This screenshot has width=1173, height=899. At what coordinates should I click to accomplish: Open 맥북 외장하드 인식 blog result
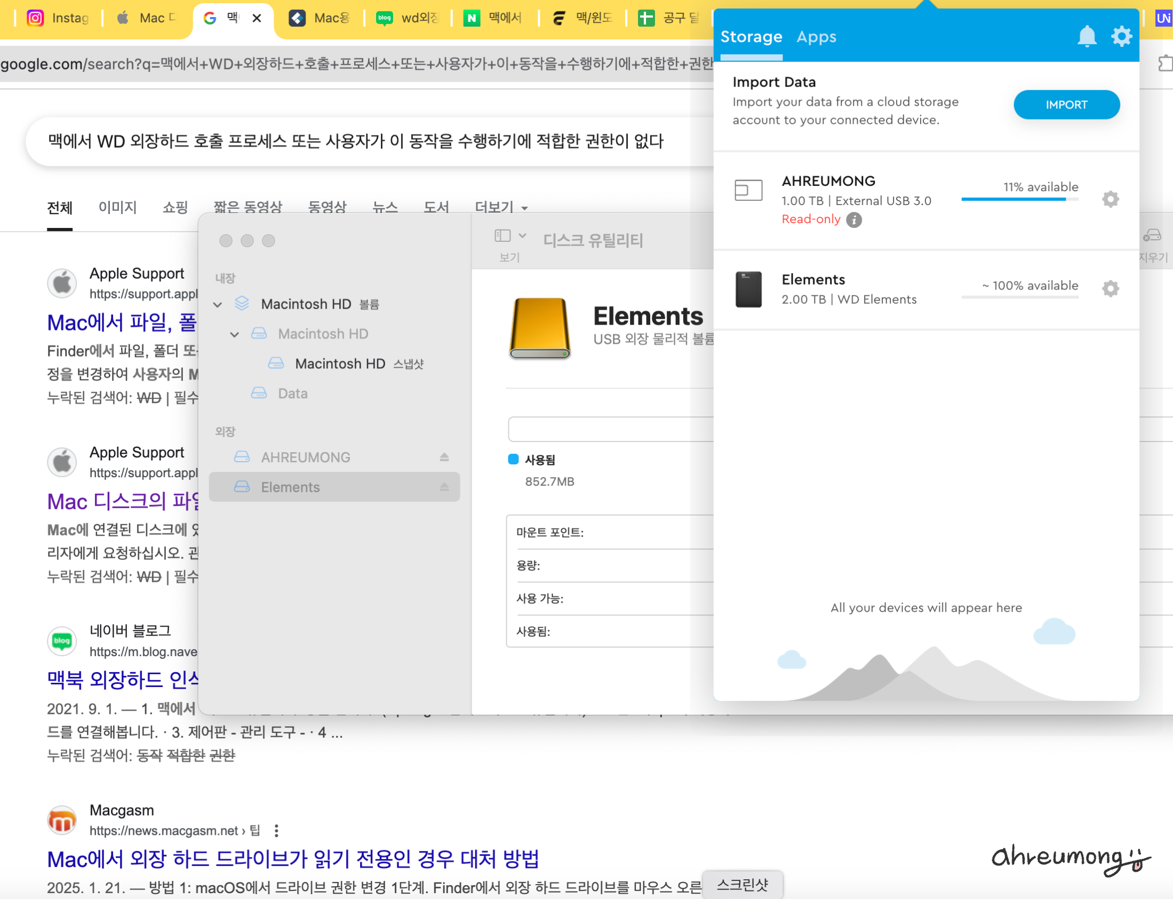click(123, 680)
